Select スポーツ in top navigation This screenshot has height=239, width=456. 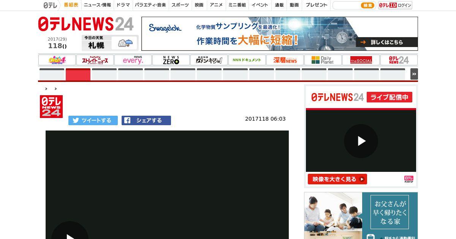(180, 5)
